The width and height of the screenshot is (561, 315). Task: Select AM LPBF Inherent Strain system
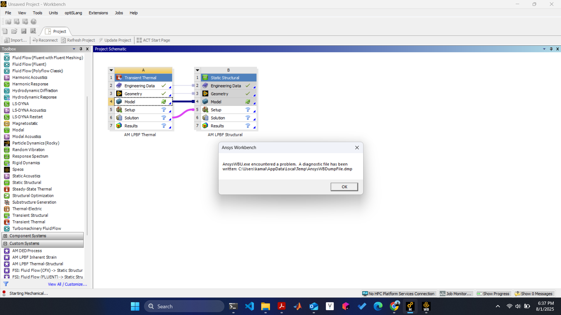pos(34,257)
